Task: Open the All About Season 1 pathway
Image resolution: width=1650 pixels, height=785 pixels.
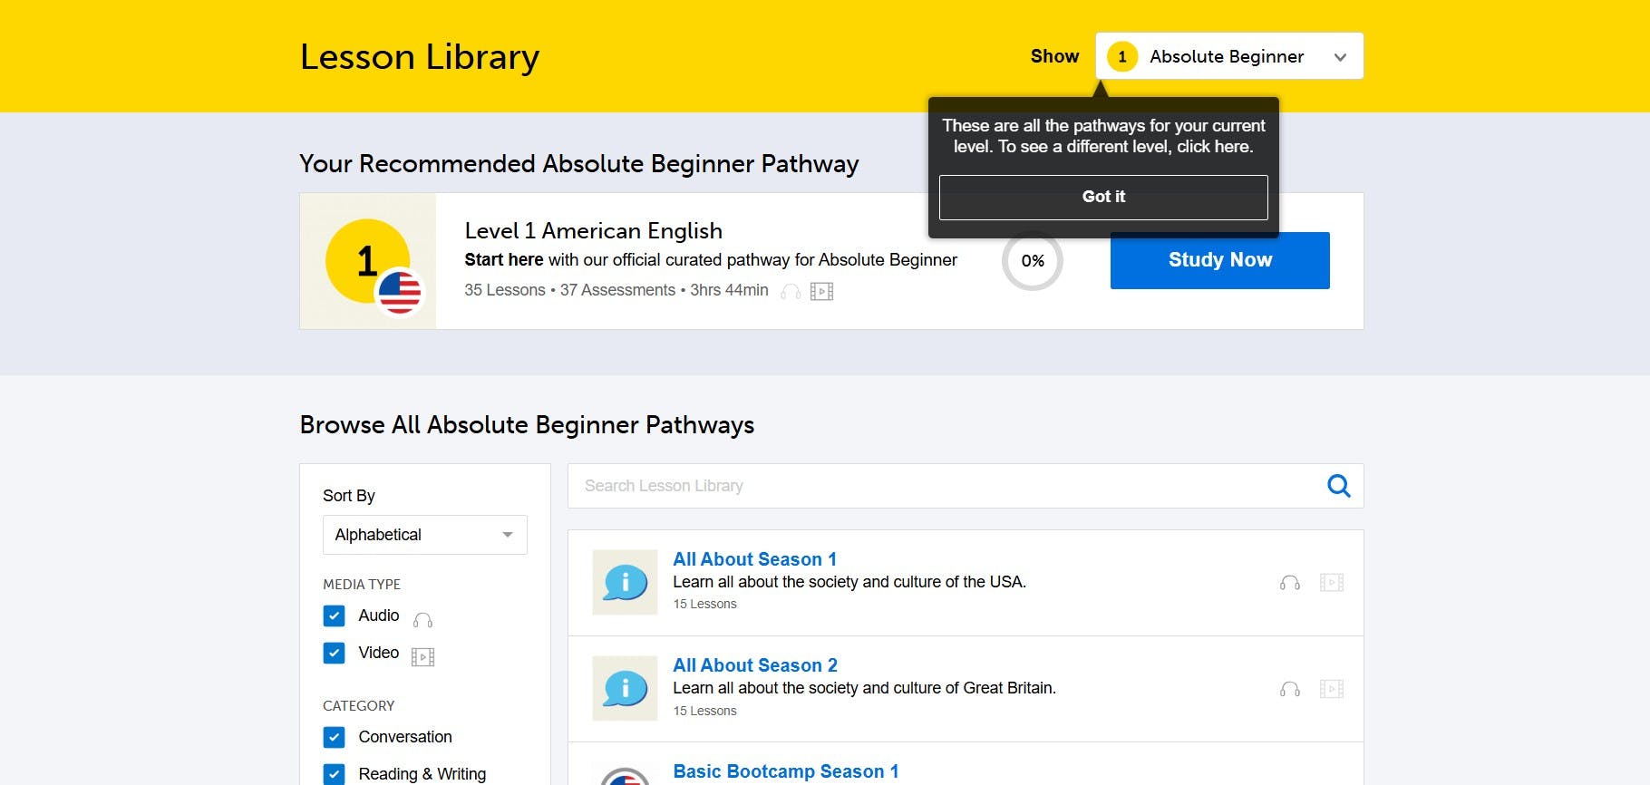Action: 754,559
